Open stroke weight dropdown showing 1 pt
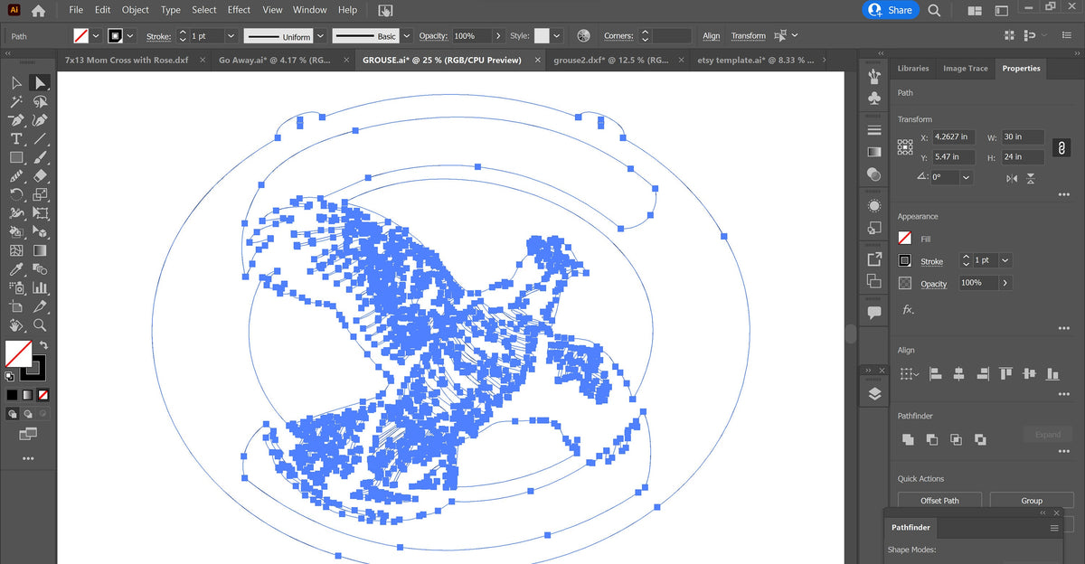 click(x=231, y=36)
